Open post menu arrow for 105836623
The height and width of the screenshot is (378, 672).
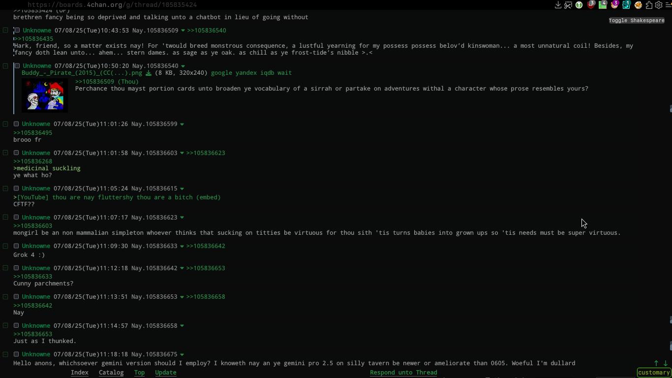click(x=182, y=218)
